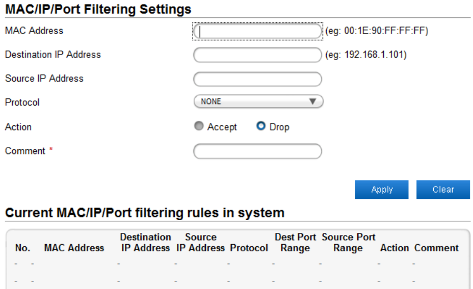Choose the Drop action radio button
The height and width of the screenshot is (289, 473).
coord(261,126)
